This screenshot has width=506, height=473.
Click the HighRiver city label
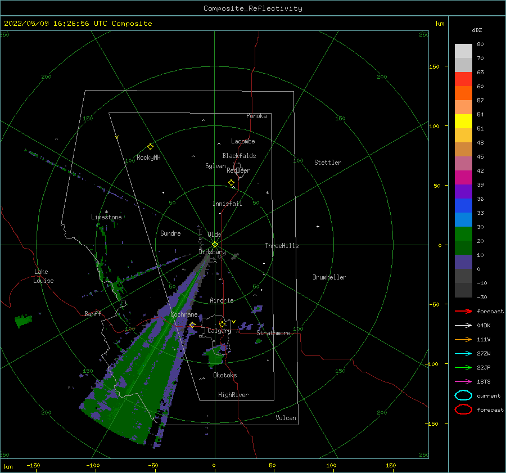click(x=233, y=395)
